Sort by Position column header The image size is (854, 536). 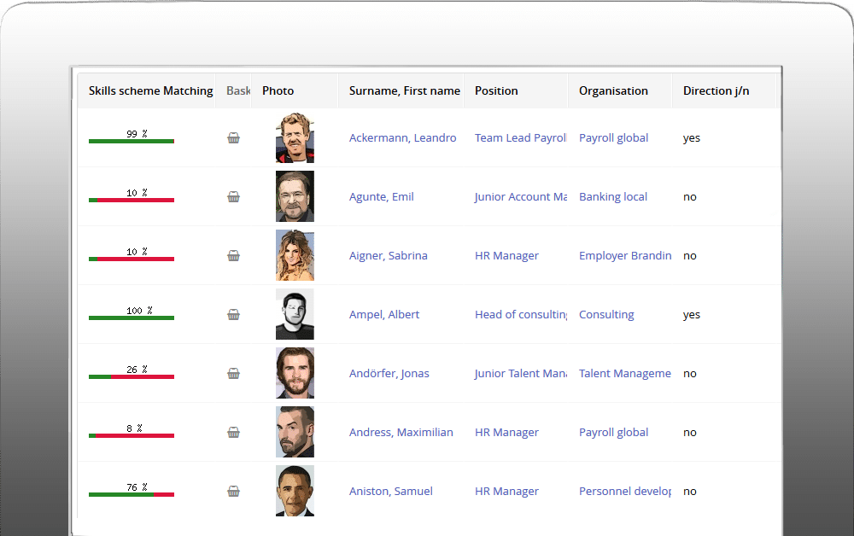(496, 90)
